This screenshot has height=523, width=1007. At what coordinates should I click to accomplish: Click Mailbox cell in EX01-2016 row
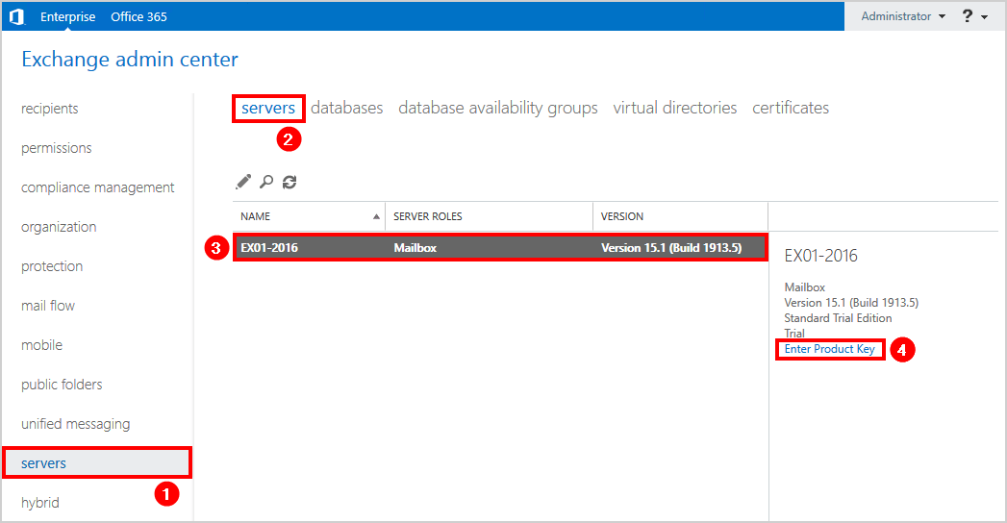point(415,248)
